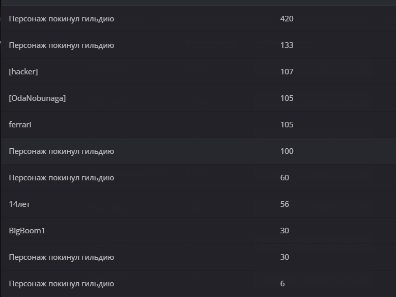
Task: Select 'Персонаж покинул гильдию' with value 133
Action: 62,45
